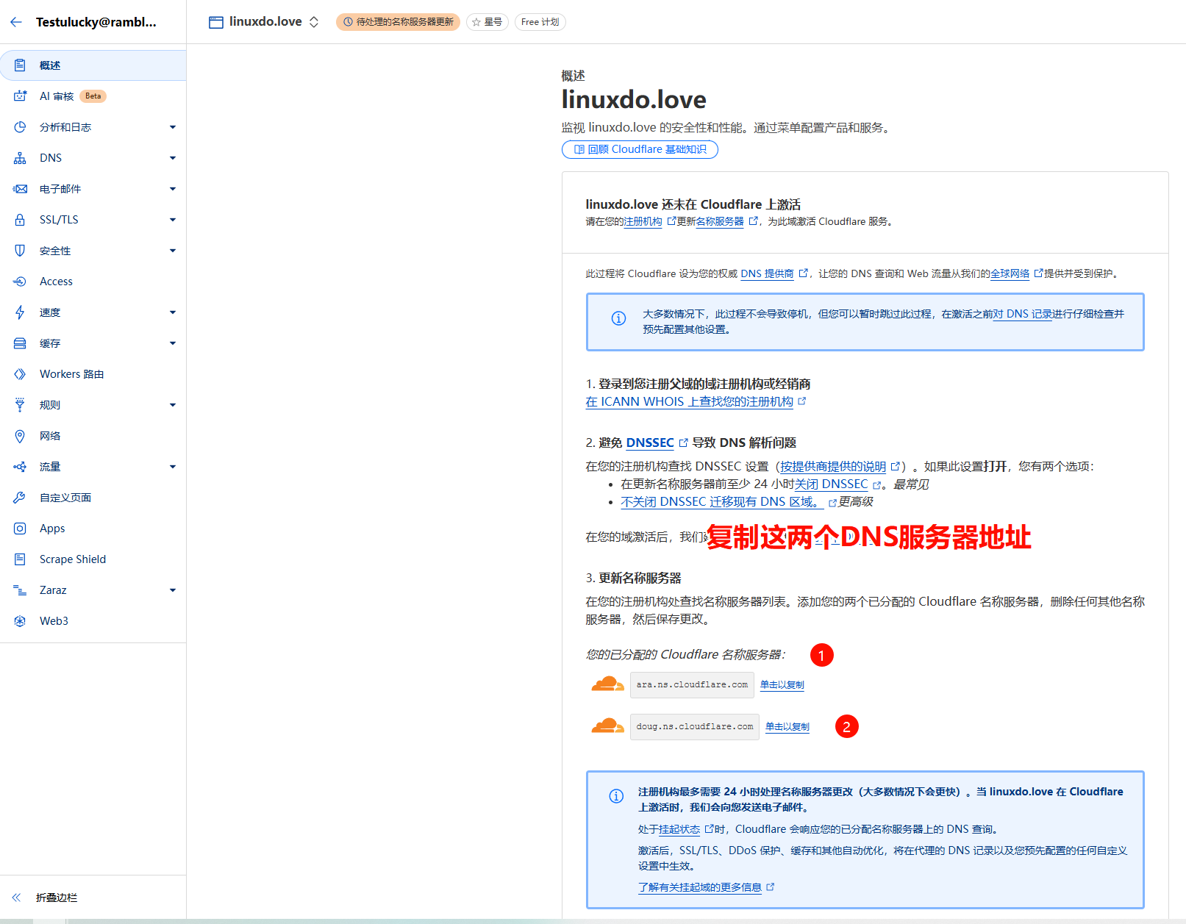Click the info icon in the bottom blue notice
1186x924 pixels.
point(616,796)
